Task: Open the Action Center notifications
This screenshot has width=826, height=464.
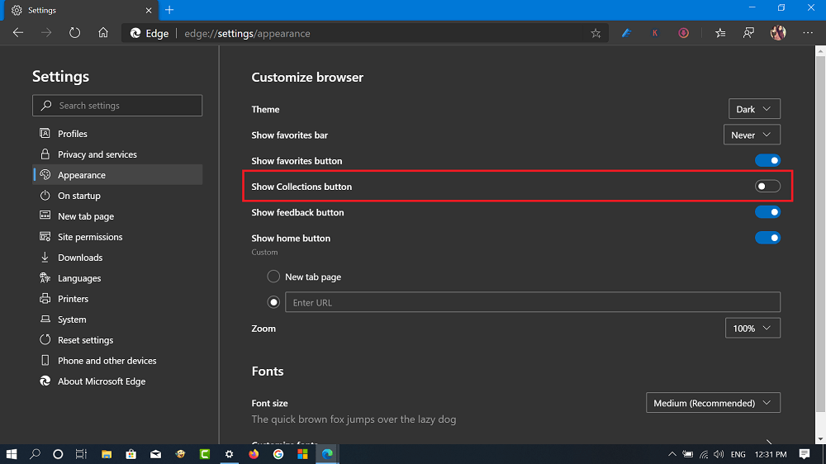Action: (x=805, y=454)
